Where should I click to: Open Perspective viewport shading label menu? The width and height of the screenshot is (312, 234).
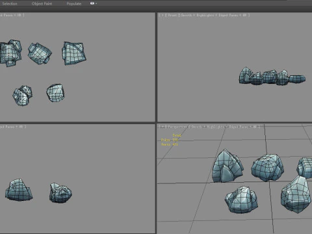224,127
